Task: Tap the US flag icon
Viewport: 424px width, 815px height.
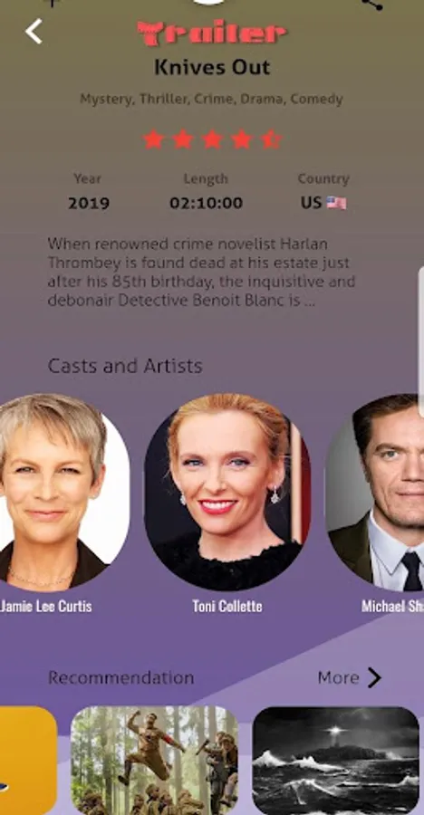Action: [x=337, y=203]
